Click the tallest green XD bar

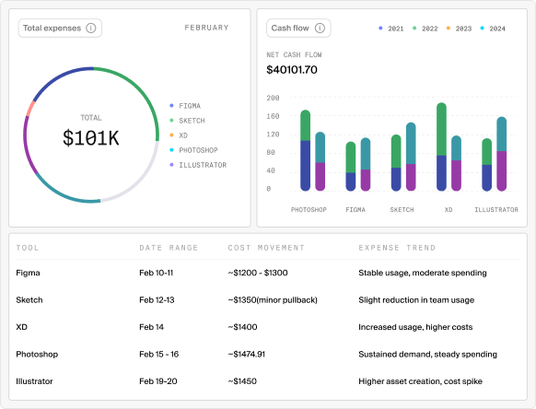(442, 129)
